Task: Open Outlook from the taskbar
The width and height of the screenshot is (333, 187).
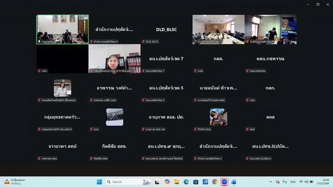Action: click(234, 182)
